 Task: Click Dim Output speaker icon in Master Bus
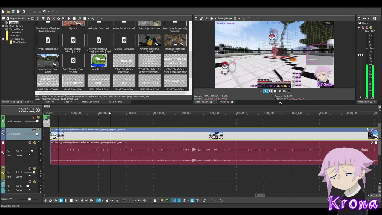[x=369, y=19]
